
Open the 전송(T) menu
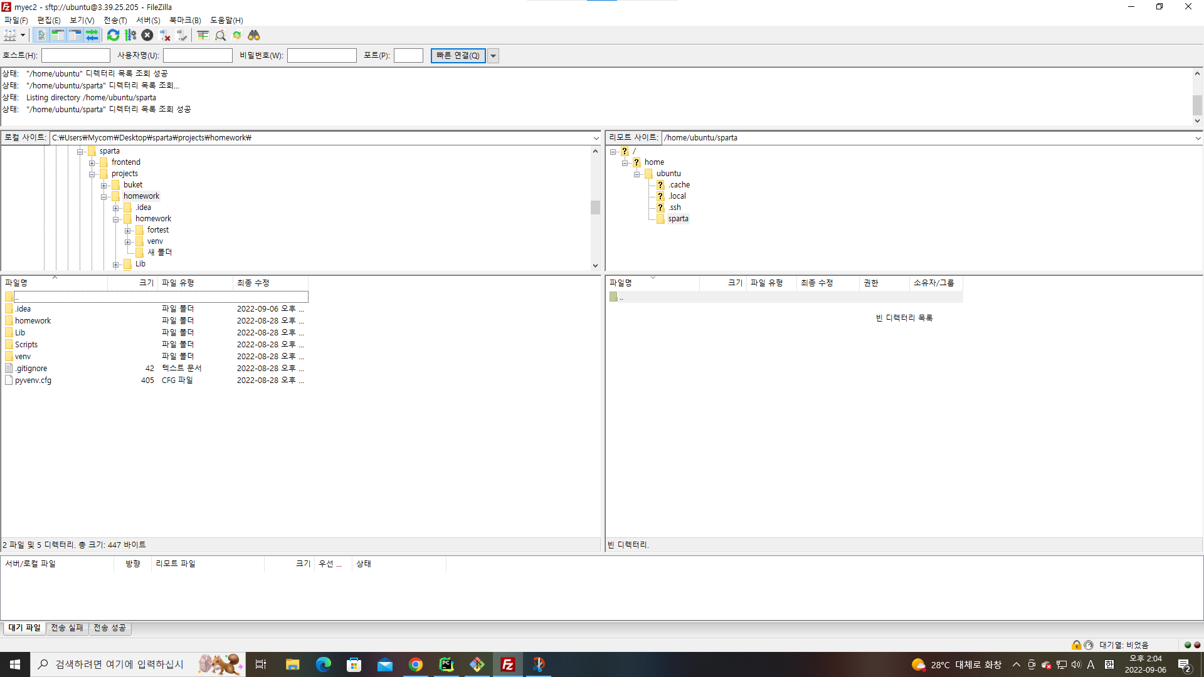pyautogui.click(x=115, y=20)
